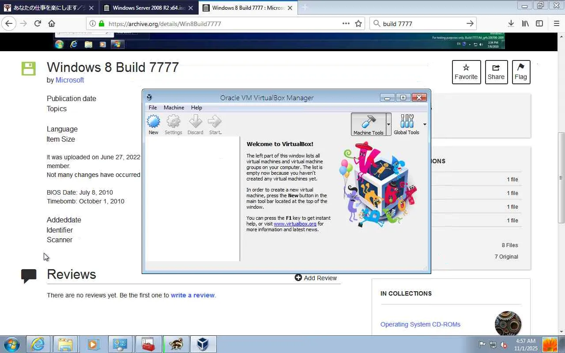Click the 'Welcome to VirtualBox!' heading
This screenshot has width=565, height=353.
pos(280,144)
